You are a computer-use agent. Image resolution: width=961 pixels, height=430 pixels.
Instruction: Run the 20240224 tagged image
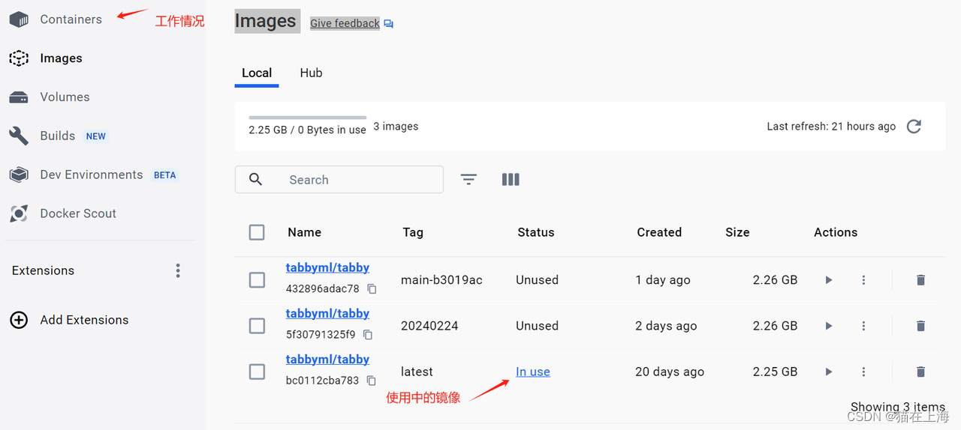click(829, 326)
